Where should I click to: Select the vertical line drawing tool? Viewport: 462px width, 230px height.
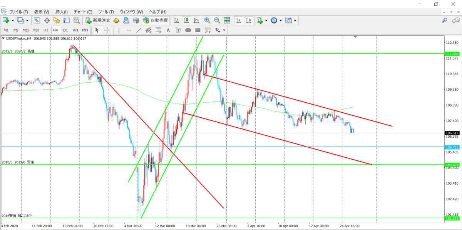point(119,30)
